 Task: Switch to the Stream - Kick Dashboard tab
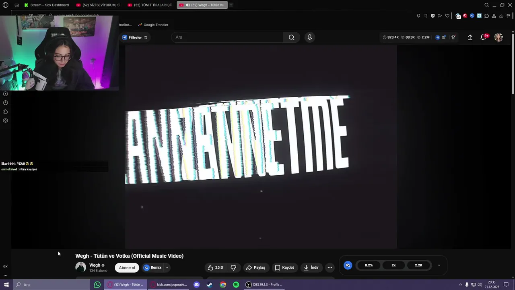47,5
